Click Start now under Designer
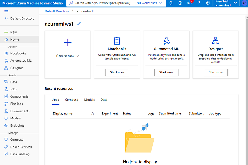 click(216, 72)
